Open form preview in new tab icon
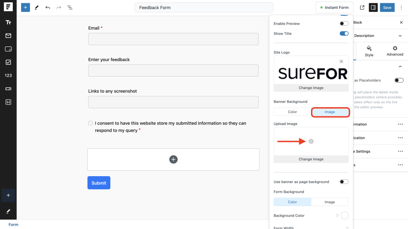 tap(362, 8)
